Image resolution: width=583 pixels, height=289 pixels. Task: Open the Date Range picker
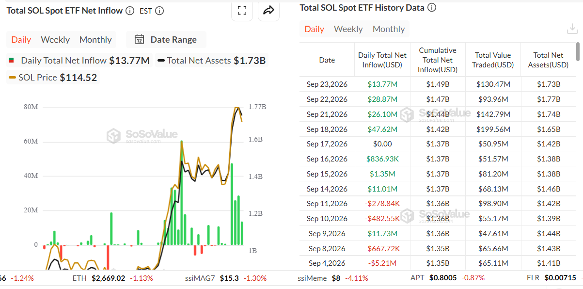click(x=166, y=40)
